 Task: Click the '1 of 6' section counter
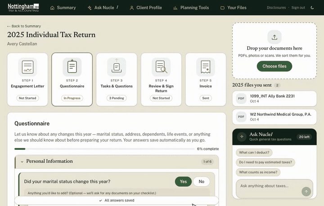click(207, 161)
